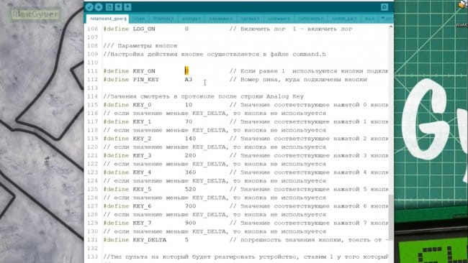The height and width of the screenshot is (263, 468).
Task: Click the KEY_DELTA value 5
Action: tap(186, 240)
